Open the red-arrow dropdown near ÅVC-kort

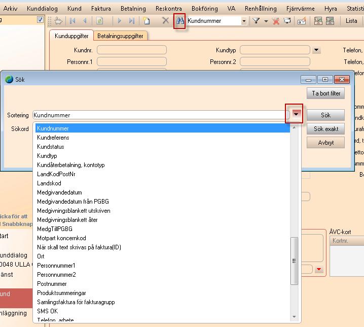pos(319,269)
